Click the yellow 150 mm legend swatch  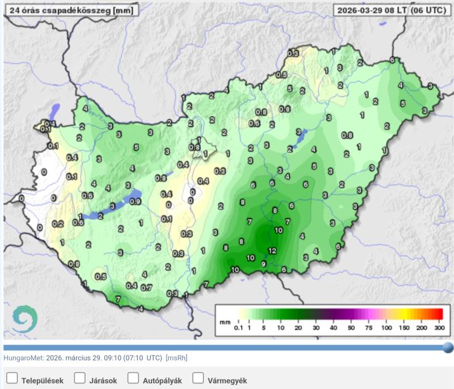[405, 313]
